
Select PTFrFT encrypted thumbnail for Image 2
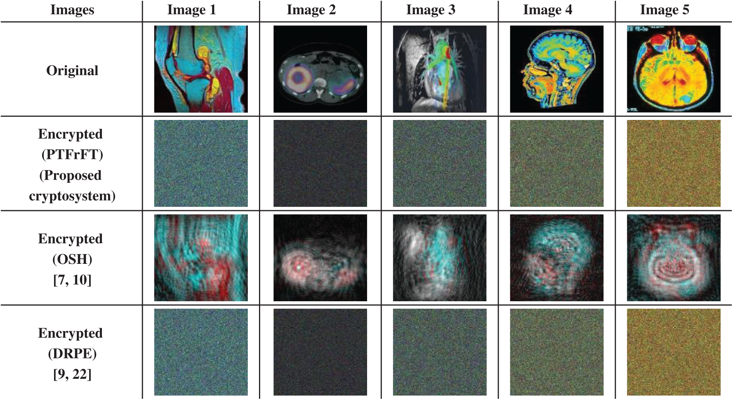320,164
